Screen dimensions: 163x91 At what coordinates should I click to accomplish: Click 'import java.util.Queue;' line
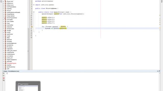click(x=45, y=5)
